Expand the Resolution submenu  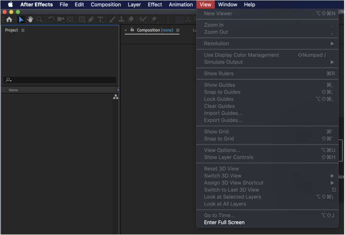click(267, 43)
